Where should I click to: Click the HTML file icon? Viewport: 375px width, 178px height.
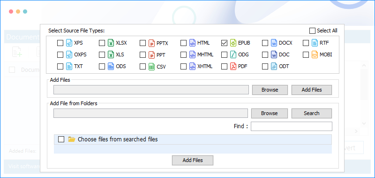[x=192, y=43]
